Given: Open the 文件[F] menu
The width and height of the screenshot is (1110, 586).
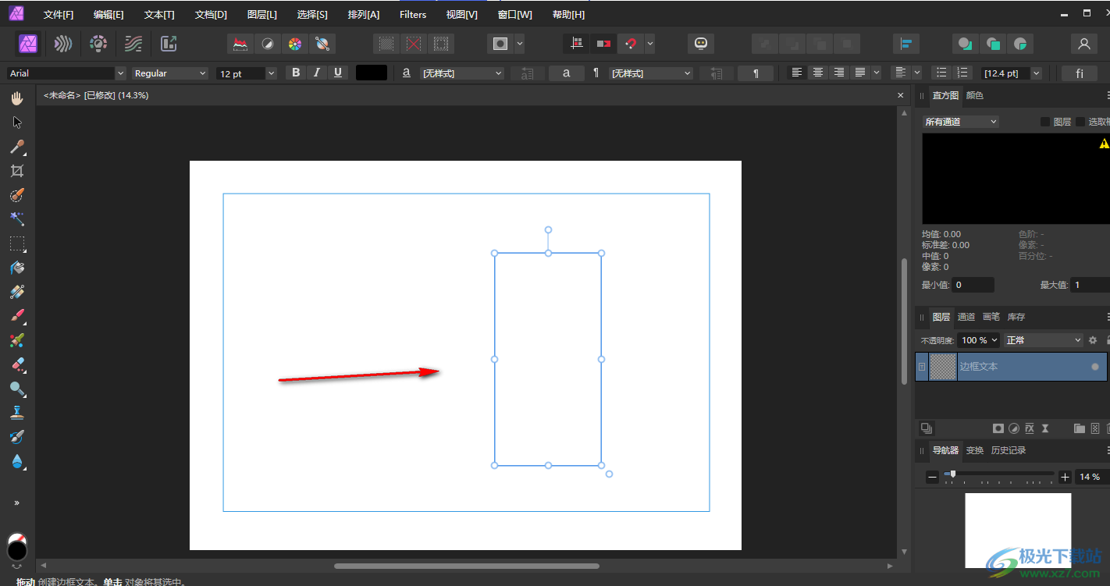Looking at the screenshot, I should click(x=59, y=15).
